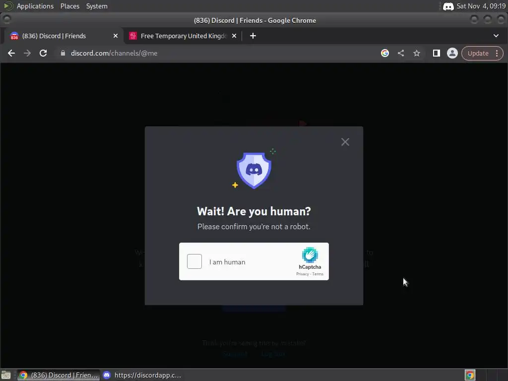Open the System menu
Screen dimensions: 508x381
[x=97, y=6]
